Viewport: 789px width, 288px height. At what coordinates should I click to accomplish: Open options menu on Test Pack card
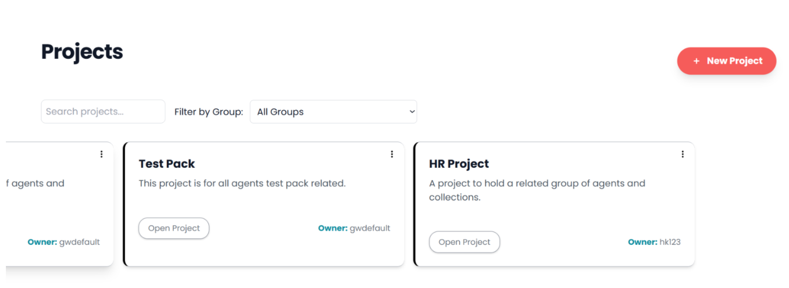[x=392, y=154]
